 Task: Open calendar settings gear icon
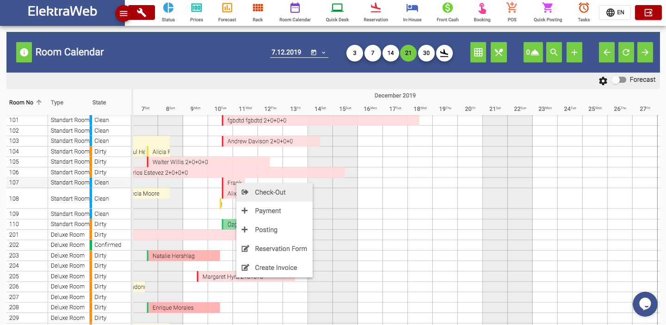pos(603,81)
